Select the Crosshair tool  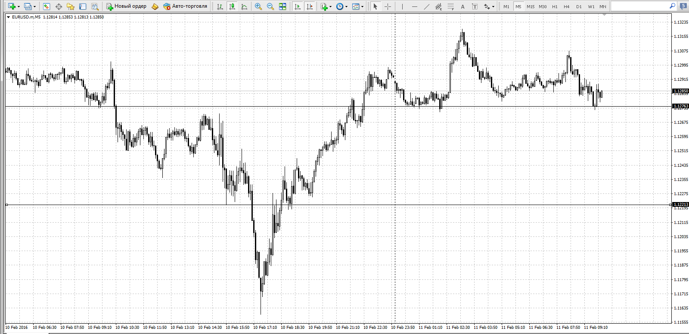pos(388,6)
